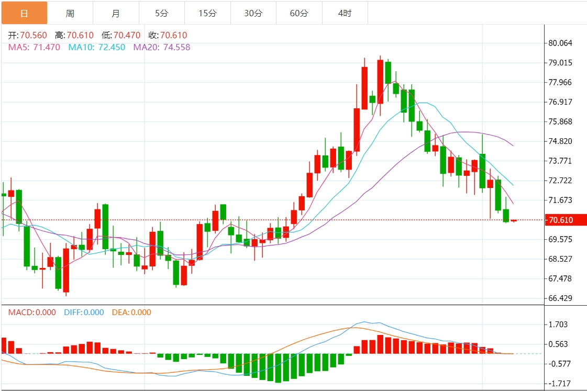
Task: Click the MA20: 74.558 label
Action: [x=162, y=47]
